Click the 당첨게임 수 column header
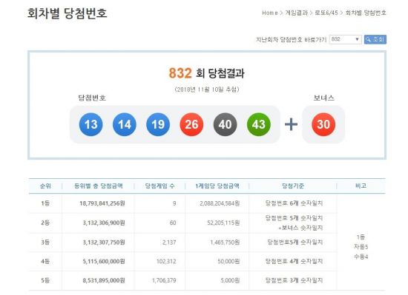Screen dimensions: 408x295 (x=159, y=186)
